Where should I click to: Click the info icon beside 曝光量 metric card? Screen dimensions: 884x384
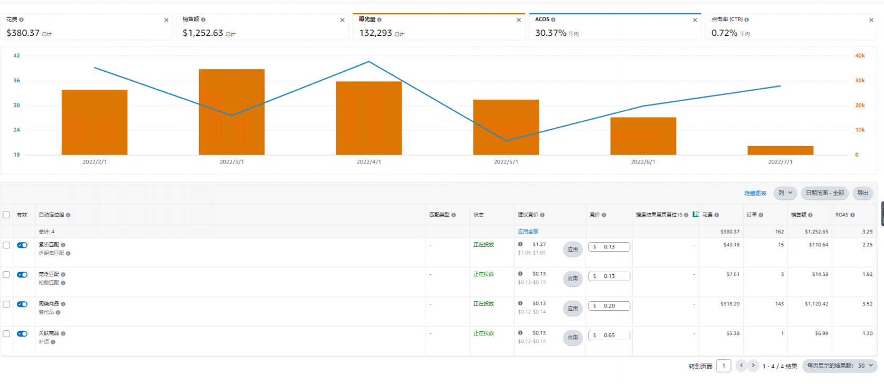(379, 20)
